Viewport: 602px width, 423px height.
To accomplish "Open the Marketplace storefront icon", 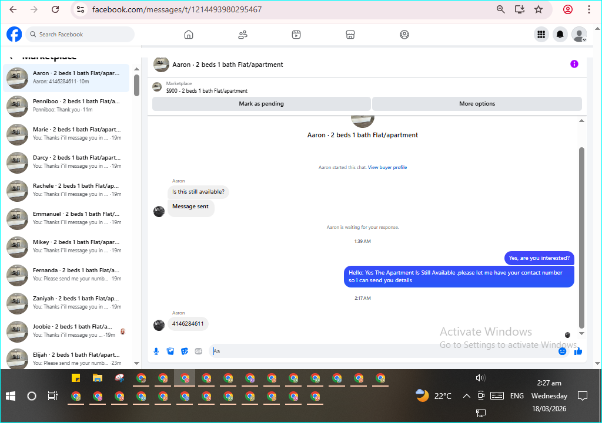I will click(350, 35).
